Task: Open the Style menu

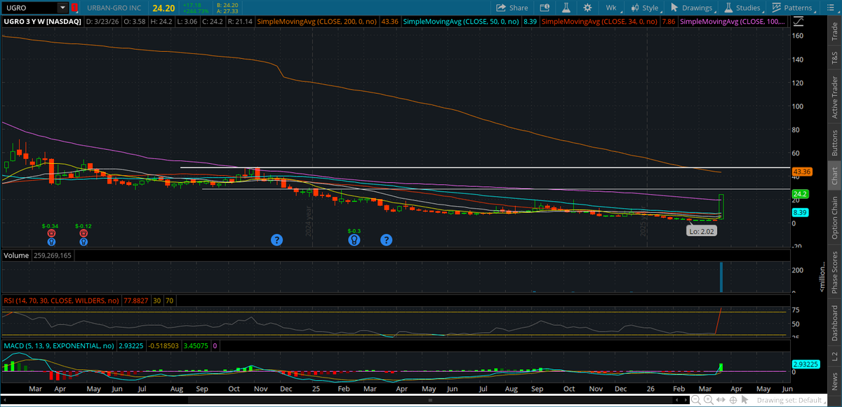Action: click(x=645, y=8)
